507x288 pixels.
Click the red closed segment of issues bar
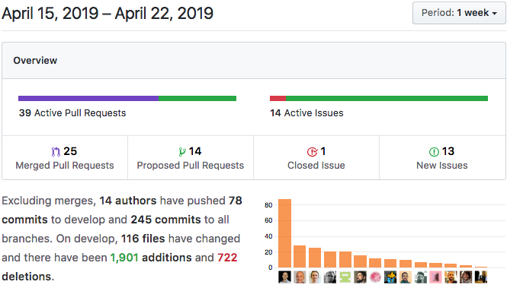pos(278,98)
